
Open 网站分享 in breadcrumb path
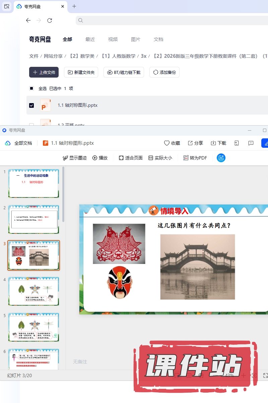(x=53, y=56)
